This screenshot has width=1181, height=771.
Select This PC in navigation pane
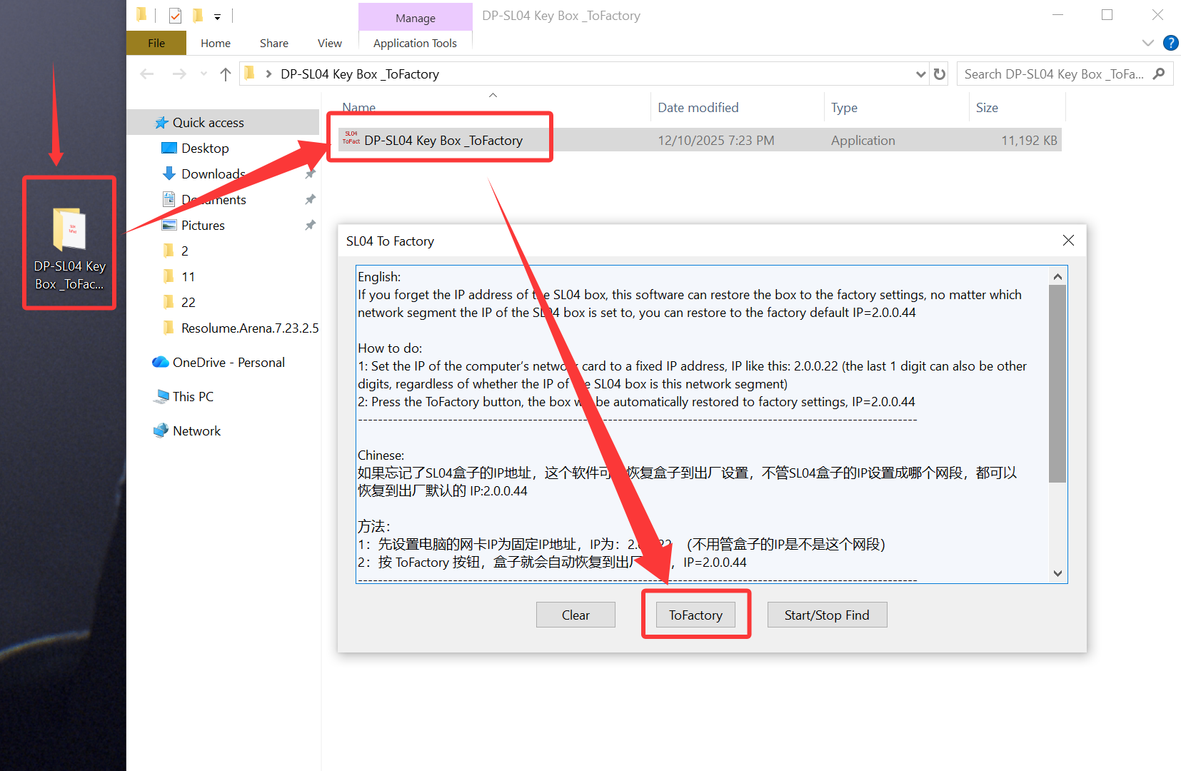pyautogui.click(x=193, y=397)
